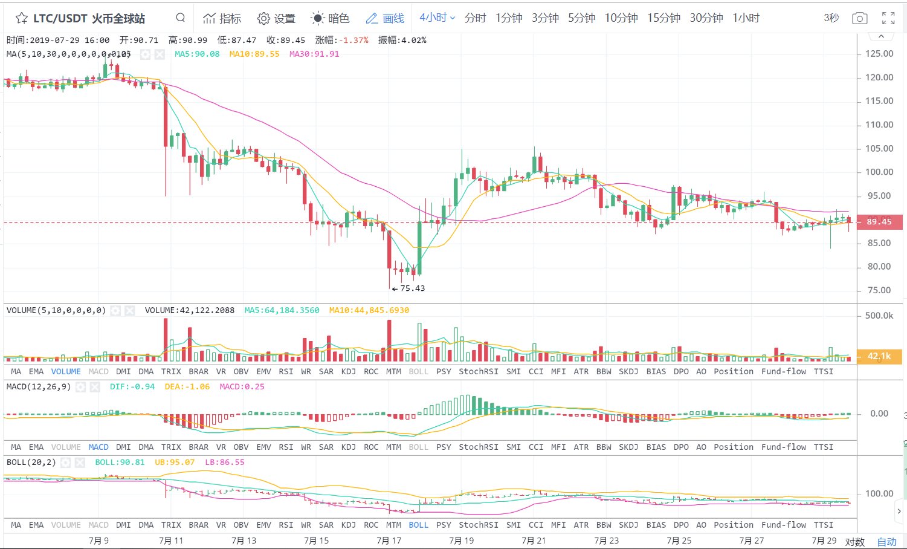The height and width of the screenshot is (549, 907).
Task: Open 设置 chart settings
Action: click(276, 18)
